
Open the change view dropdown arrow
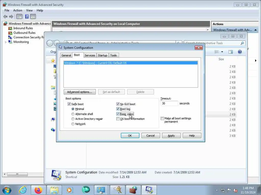click(222, 52)
